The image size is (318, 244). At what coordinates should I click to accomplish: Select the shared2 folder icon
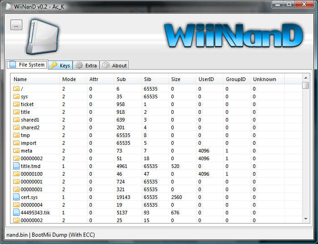[16, 127]
